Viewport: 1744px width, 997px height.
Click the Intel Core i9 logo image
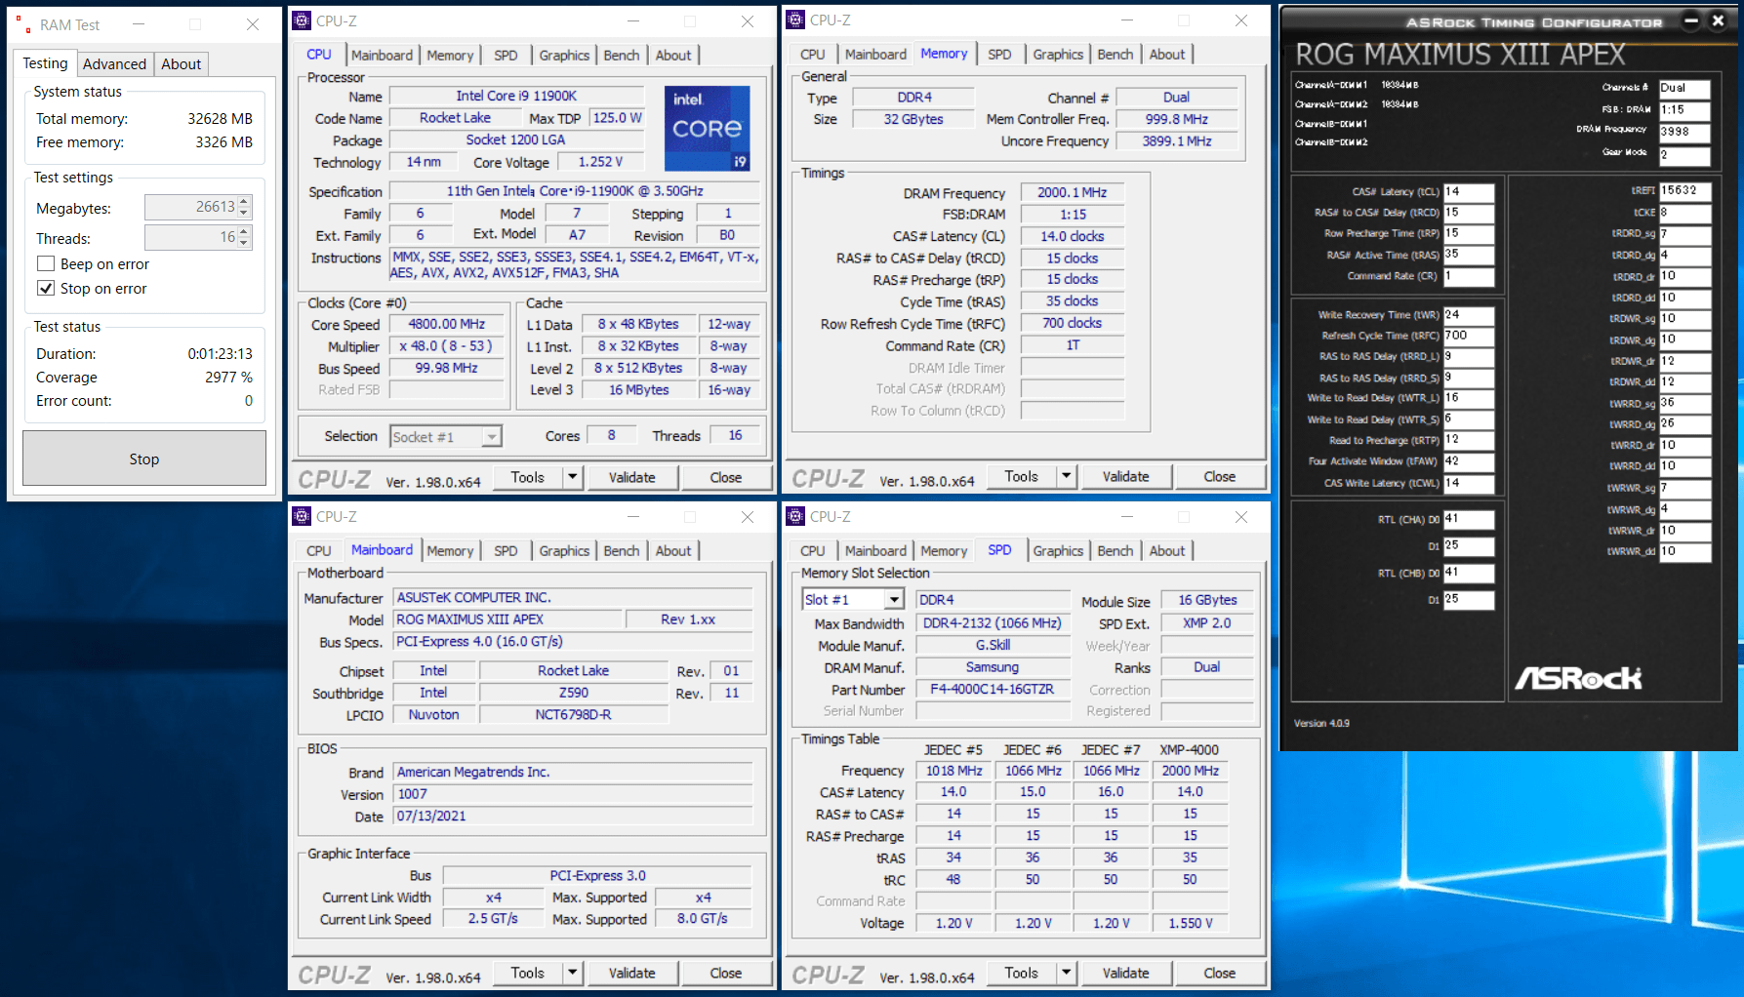[x=708, y=128]
